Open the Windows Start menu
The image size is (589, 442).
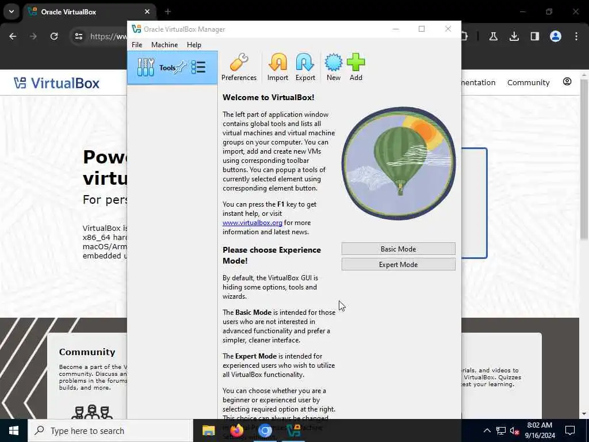(x=14, y=430)
